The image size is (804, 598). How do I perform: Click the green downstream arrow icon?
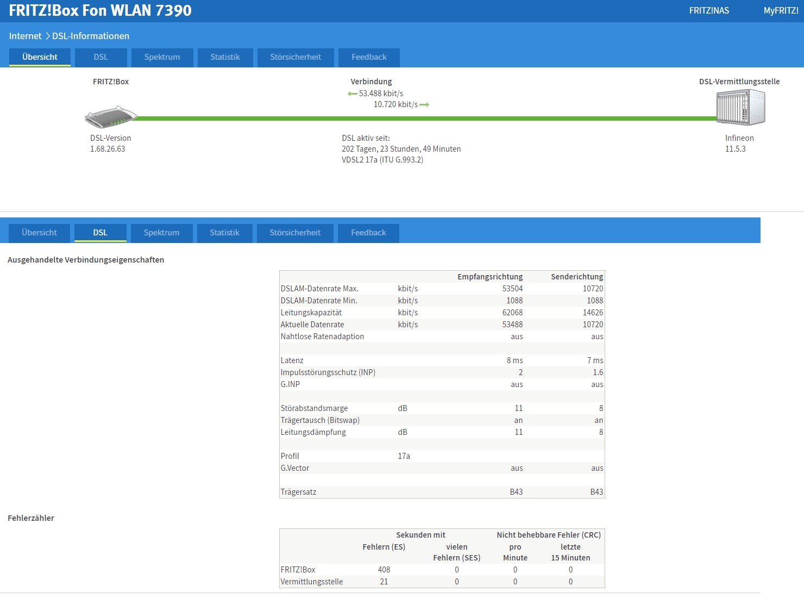click(353, 94)
